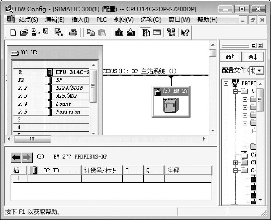Upload from module icon
The image size is (271, 220).
[131, 32]
